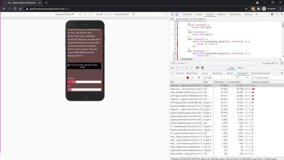Open DevTools settings gear
Image resolution: width=284 pixels, height=160 pixels.
(272, 14)
